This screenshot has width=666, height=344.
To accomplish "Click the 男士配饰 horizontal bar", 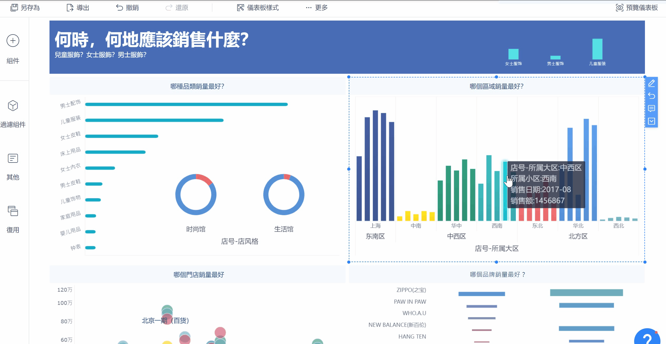I will (x=186, y=105).
